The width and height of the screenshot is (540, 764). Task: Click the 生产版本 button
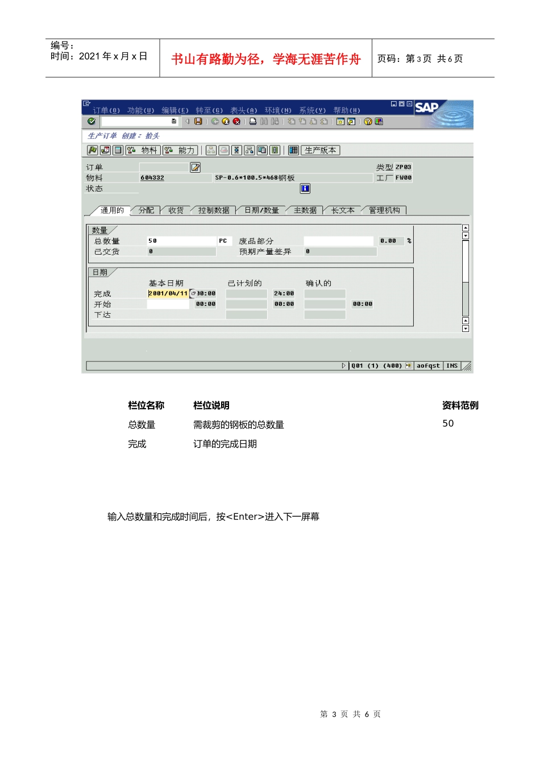pyautogui.click(x=320, y=150)
